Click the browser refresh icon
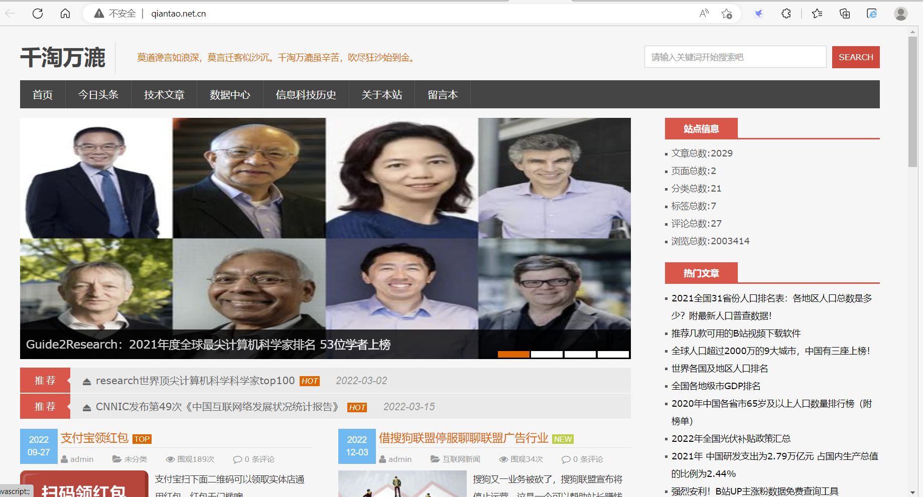The width and height of the screenshot is (923, 497). tap(38, 14)
